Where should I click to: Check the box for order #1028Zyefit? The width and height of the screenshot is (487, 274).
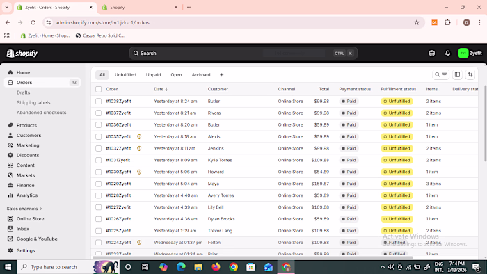(x=99, y=195)
